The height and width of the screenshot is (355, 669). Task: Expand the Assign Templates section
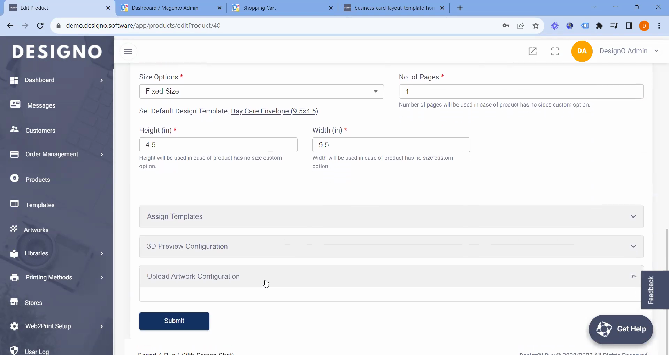(x=391, y=216)
